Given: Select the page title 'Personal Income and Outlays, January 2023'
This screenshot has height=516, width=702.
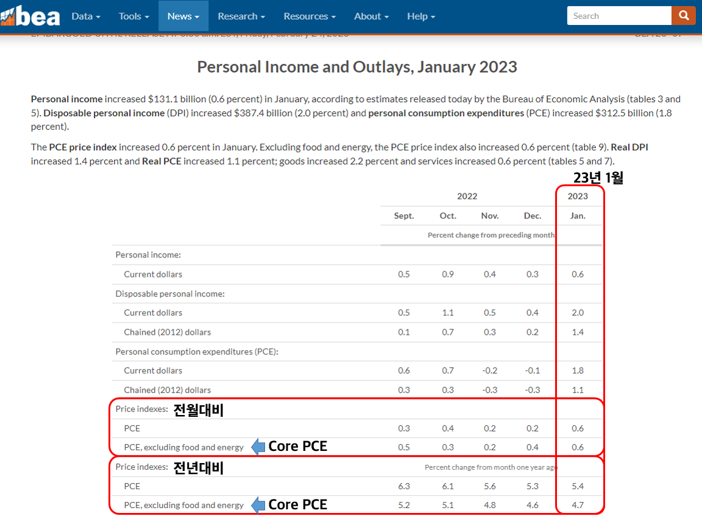Looking at the screenshot, I should tap(357, 67).
